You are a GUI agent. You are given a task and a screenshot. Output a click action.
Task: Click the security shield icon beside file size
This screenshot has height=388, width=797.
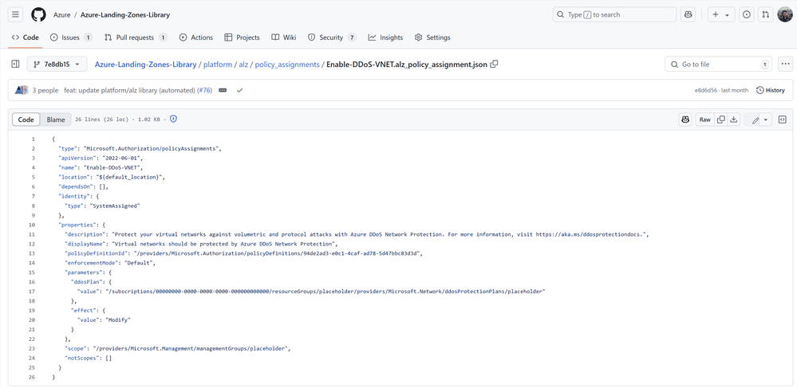(173, 120)
